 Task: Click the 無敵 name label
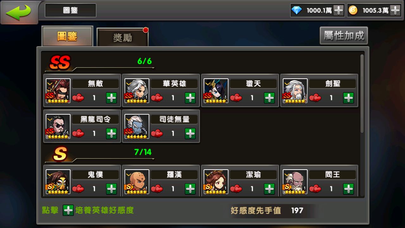[x=95, y=84]
